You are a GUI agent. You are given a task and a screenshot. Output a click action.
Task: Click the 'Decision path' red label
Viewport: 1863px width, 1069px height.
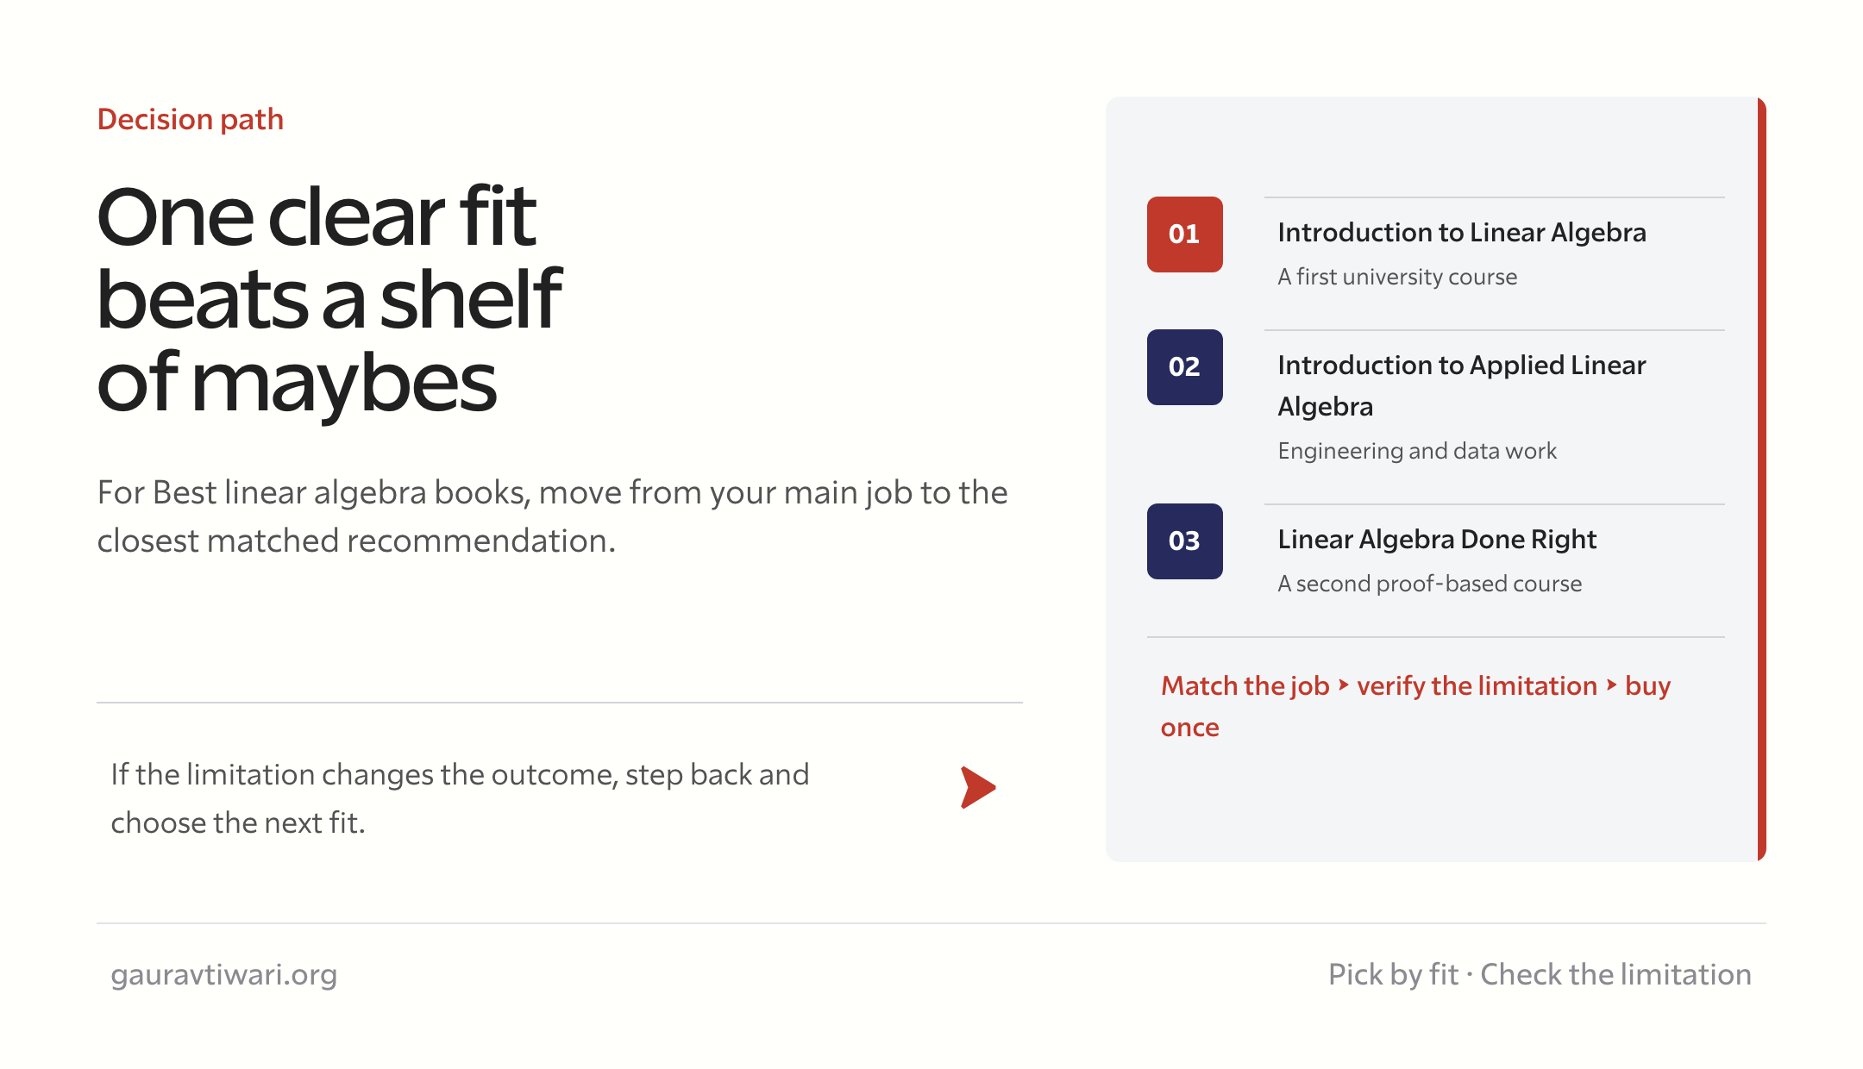point(191,120)
